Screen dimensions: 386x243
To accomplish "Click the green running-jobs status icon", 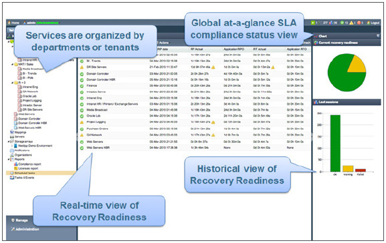I will [x=313, y=23].
